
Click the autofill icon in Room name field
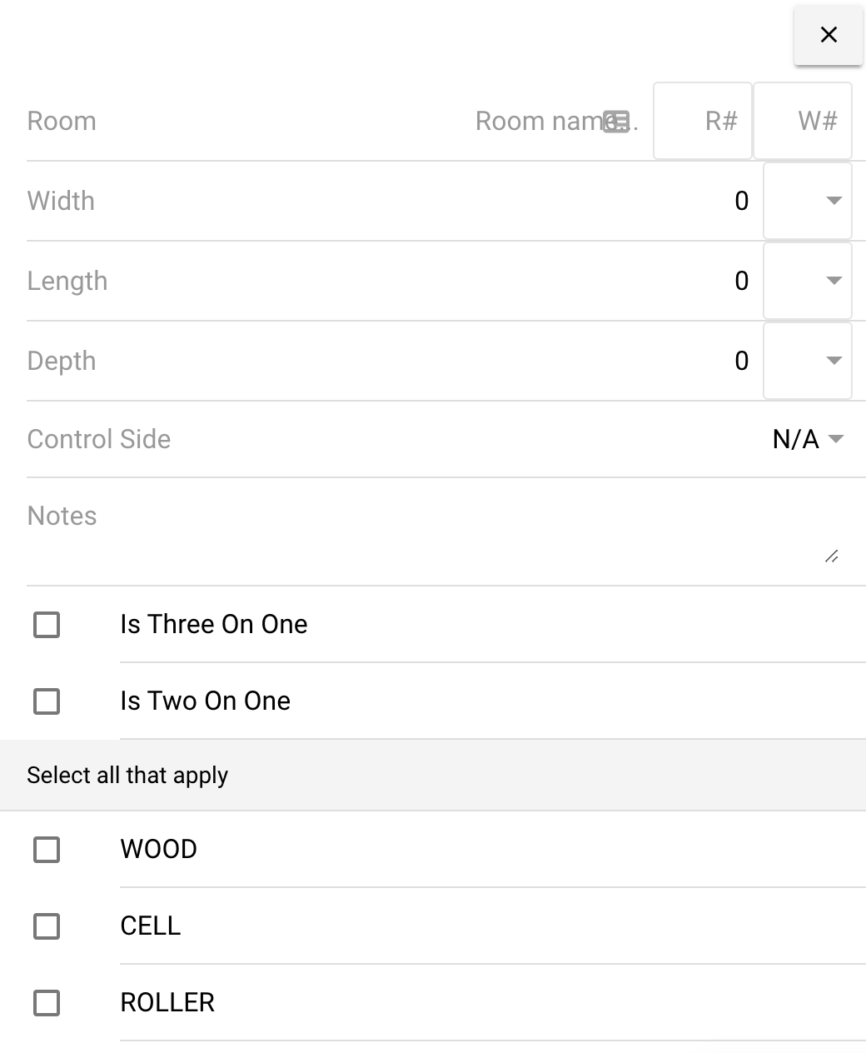[615, 121]
